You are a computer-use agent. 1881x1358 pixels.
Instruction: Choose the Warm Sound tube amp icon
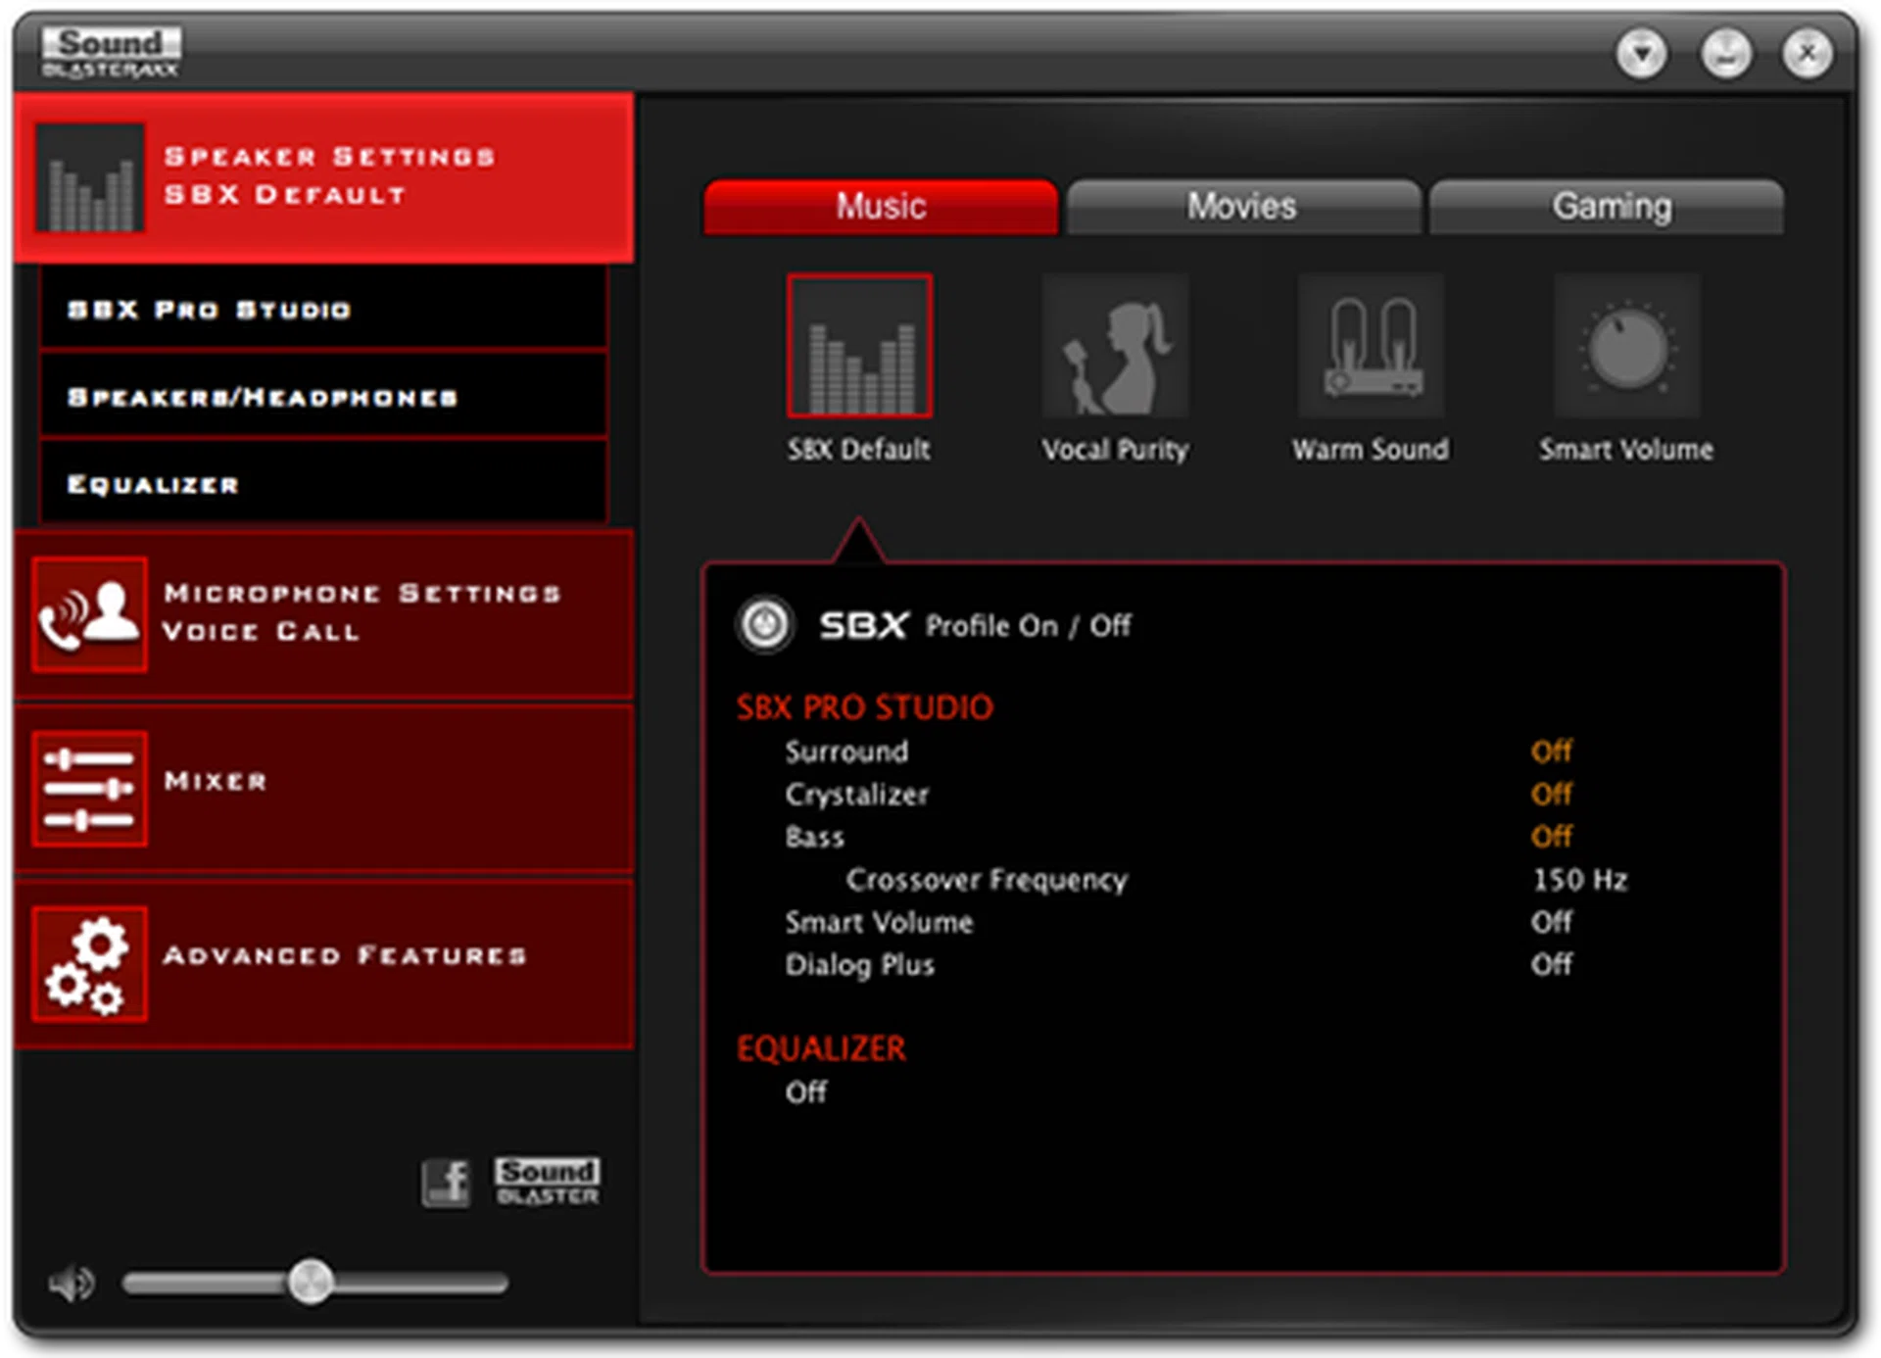pyautogui.click(x=1371, y=346)
